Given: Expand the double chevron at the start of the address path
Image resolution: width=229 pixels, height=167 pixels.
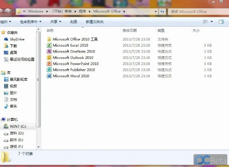Looking at the screenshot, I should (24, 11).
